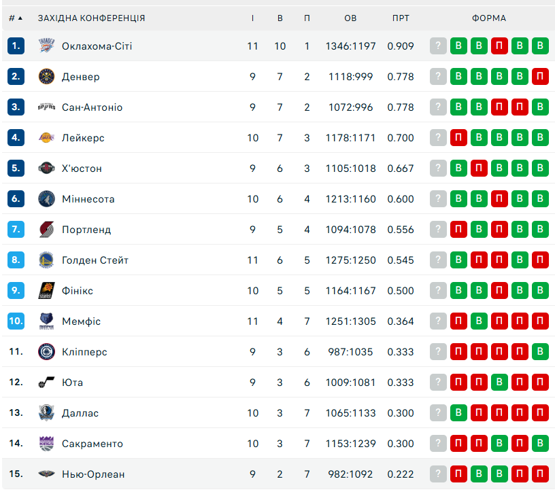Click the San Antonio Spurs logo

[x=46, y=107]
